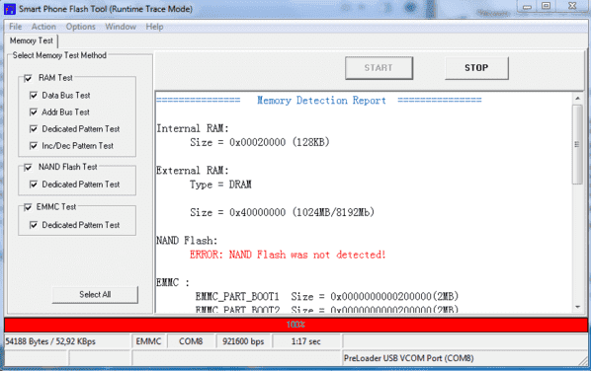Click the COM8 status bar cell
This screenshot has height=371, width=591.
click(x=191, y=341)
